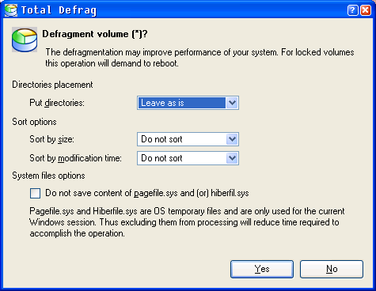This screenshot has height=291, width=376.
Task: Expand the Sort by size dropdown arrow
Action: (x=232, y=139)
